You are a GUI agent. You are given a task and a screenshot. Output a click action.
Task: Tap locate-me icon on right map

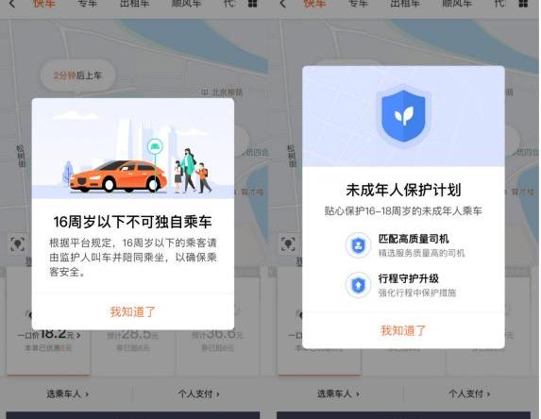(288, 244)
